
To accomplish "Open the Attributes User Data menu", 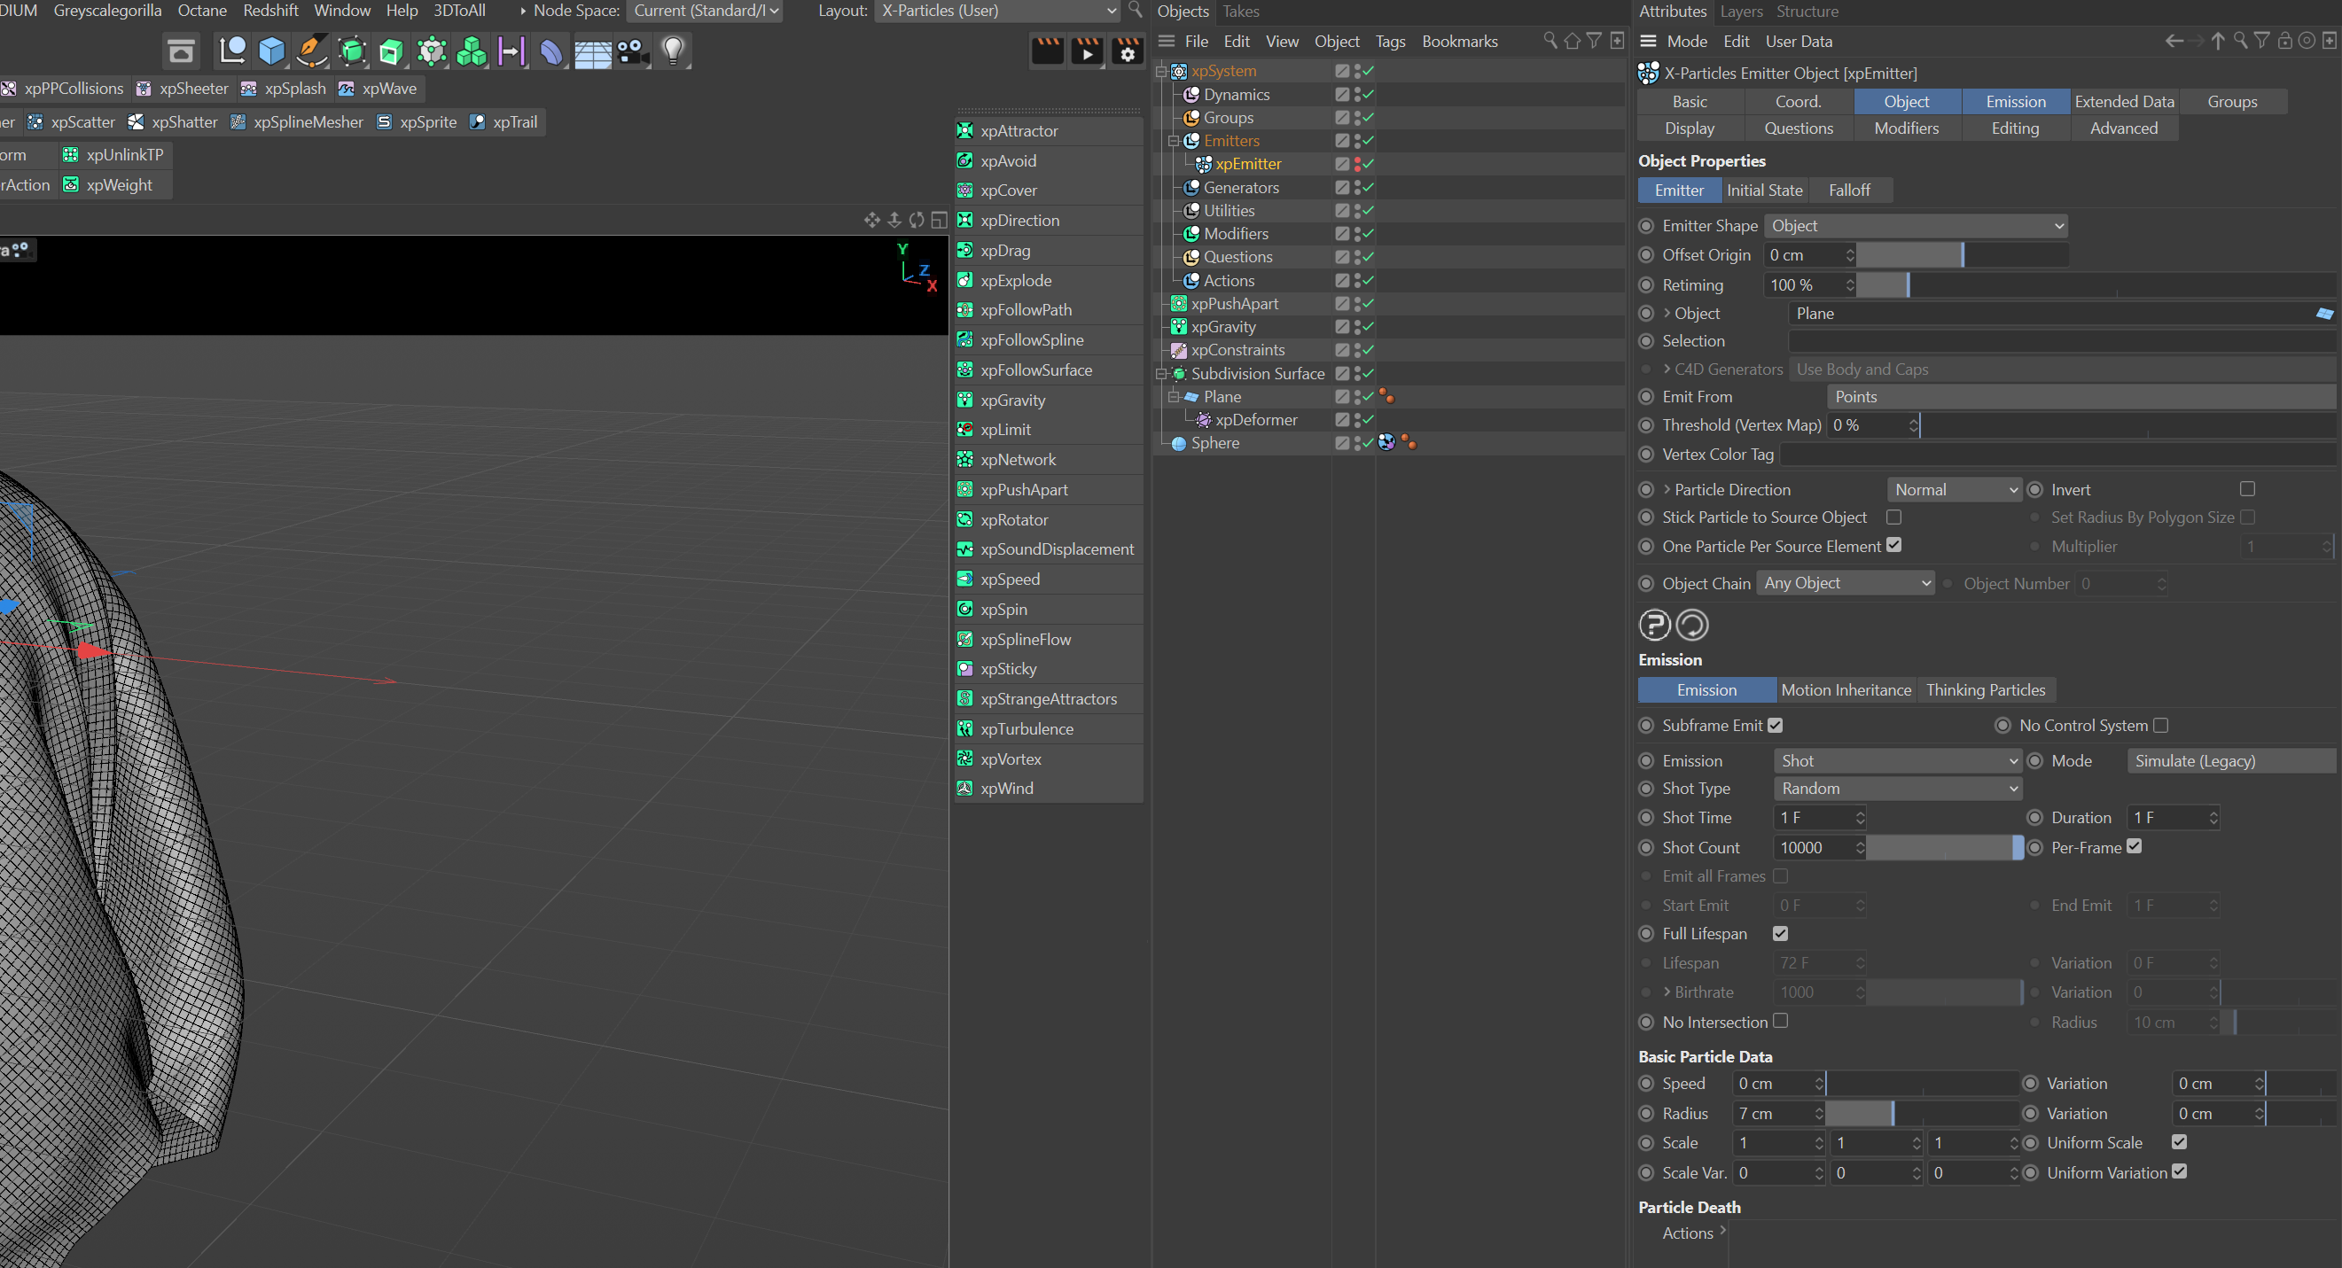I will coord(1799,41).
